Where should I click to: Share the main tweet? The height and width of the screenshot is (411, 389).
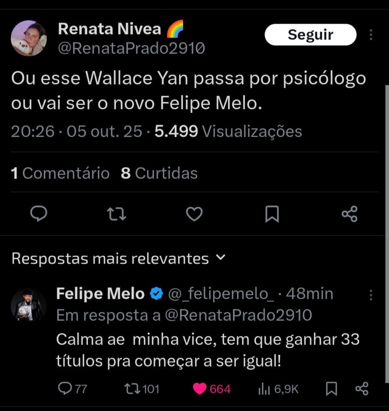[x=349, y=214]
